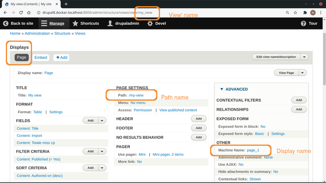Add a field with Fields Add button

point(91,120)
